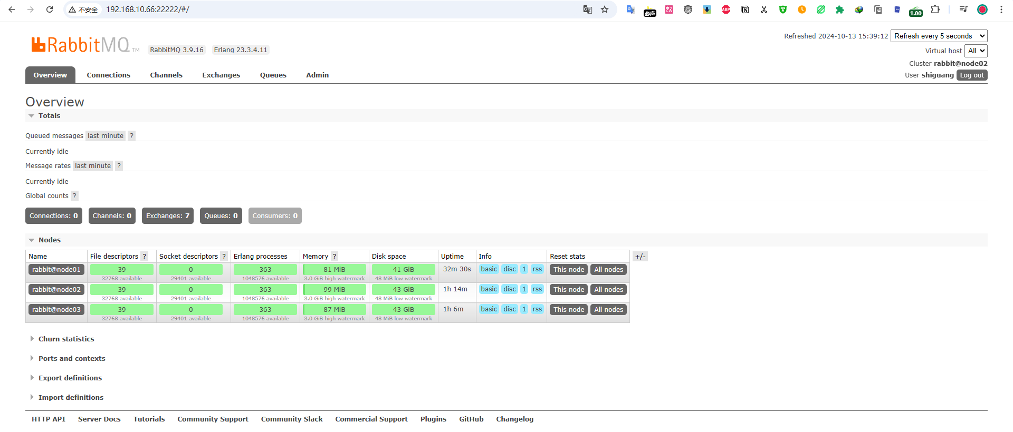Screen dimensions: 1013x432
Task: Open the Notion web clipper extension
Action: [x=745, y=9]
